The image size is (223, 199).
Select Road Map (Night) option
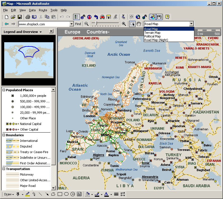coord(169,40)
